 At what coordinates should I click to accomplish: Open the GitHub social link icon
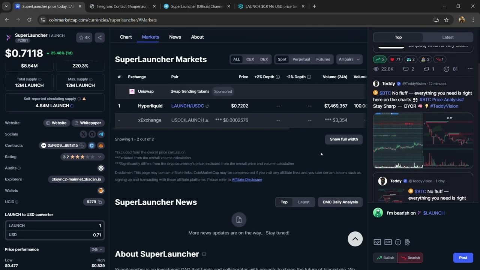pos(92,134)
